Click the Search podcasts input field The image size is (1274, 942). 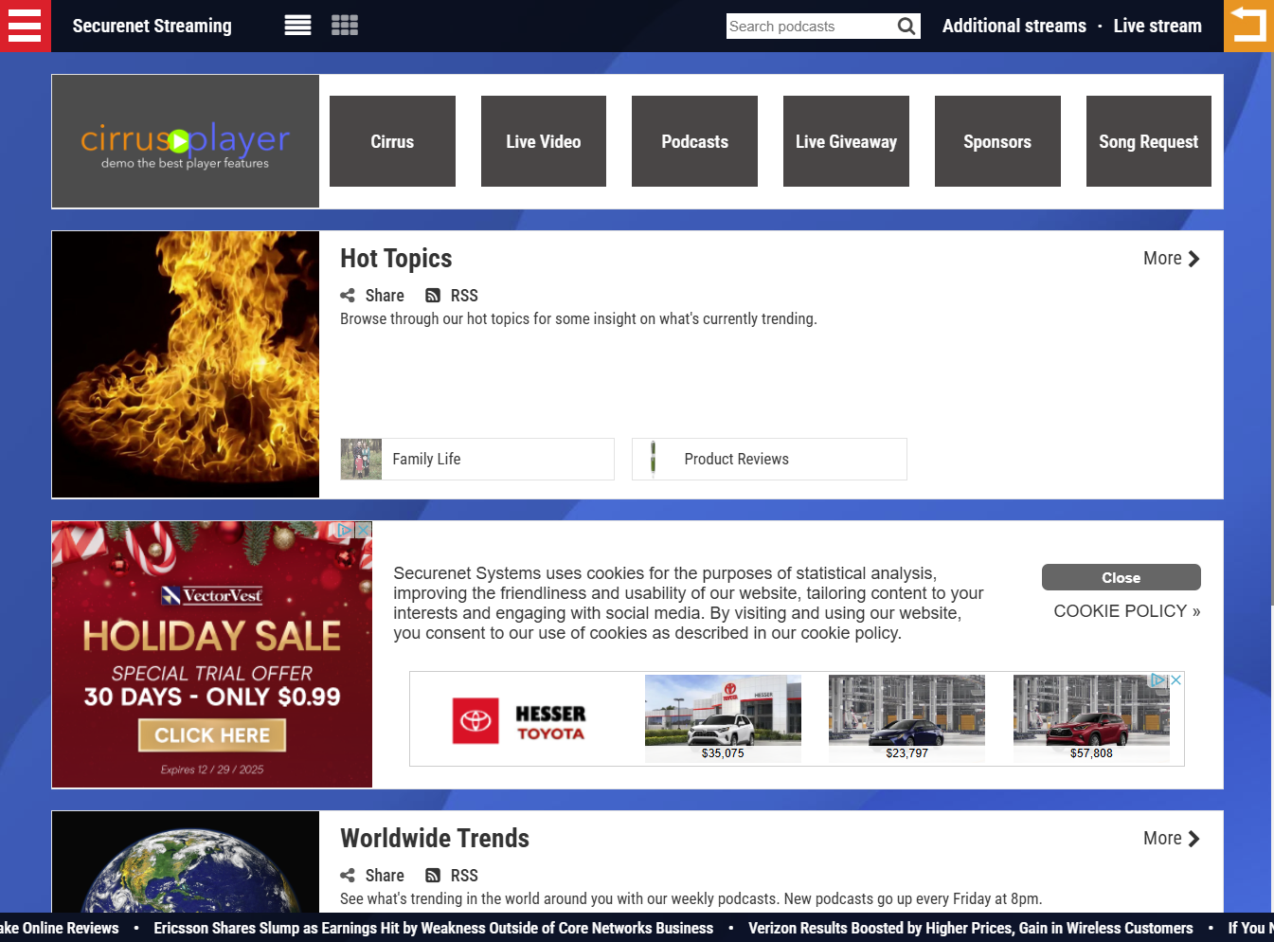810,27
